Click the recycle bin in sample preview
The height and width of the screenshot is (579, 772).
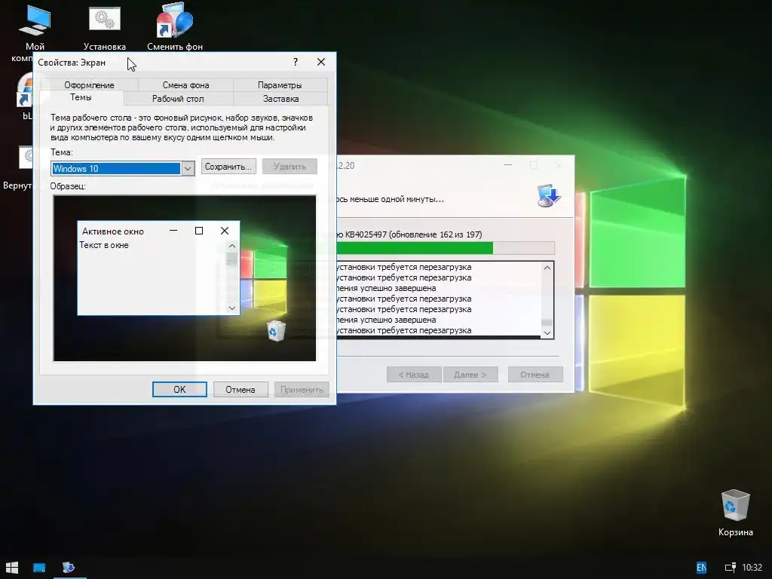276,330
